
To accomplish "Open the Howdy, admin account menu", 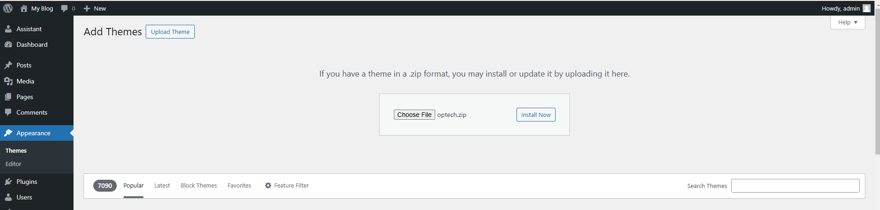I will 840,8.
